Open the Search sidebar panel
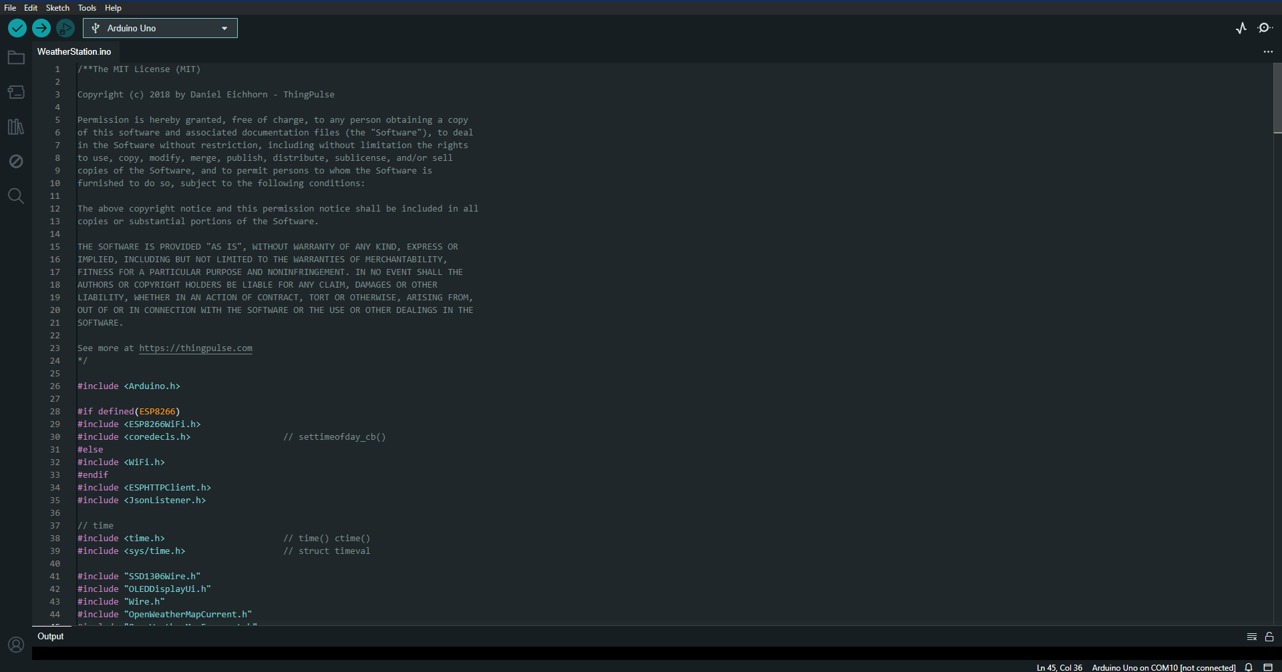The height and width of the screenshot is (672, 1282). tap(16, 196)
